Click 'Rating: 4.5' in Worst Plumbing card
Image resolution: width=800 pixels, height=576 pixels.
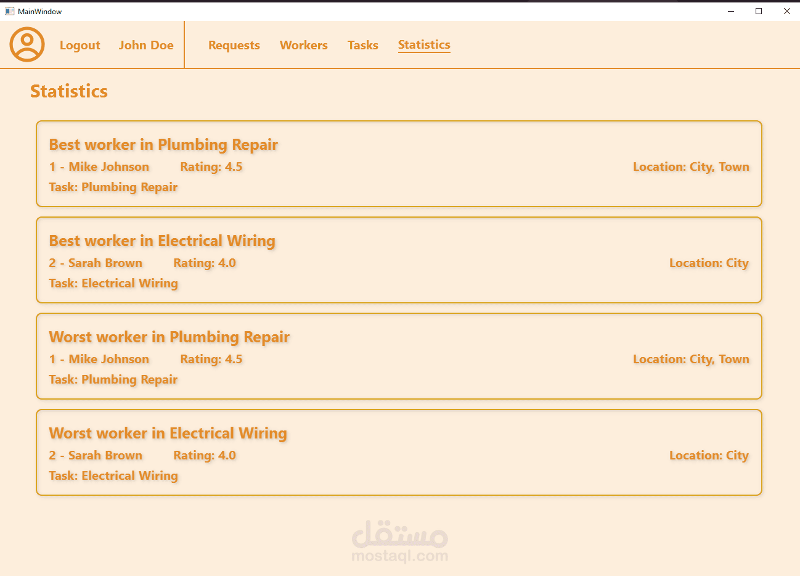pos(211,359)
